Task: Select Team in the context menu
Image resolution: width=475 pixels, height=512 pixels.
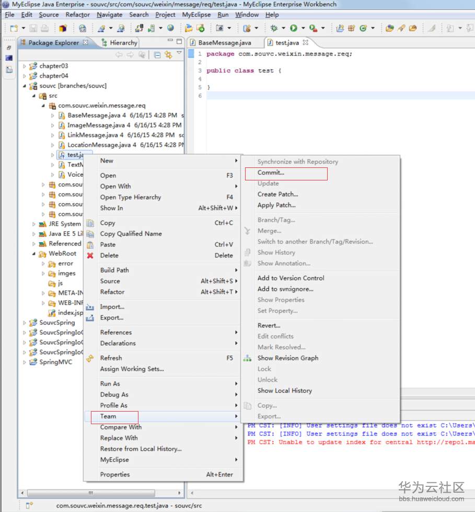Action: click(x=108, y=416)
